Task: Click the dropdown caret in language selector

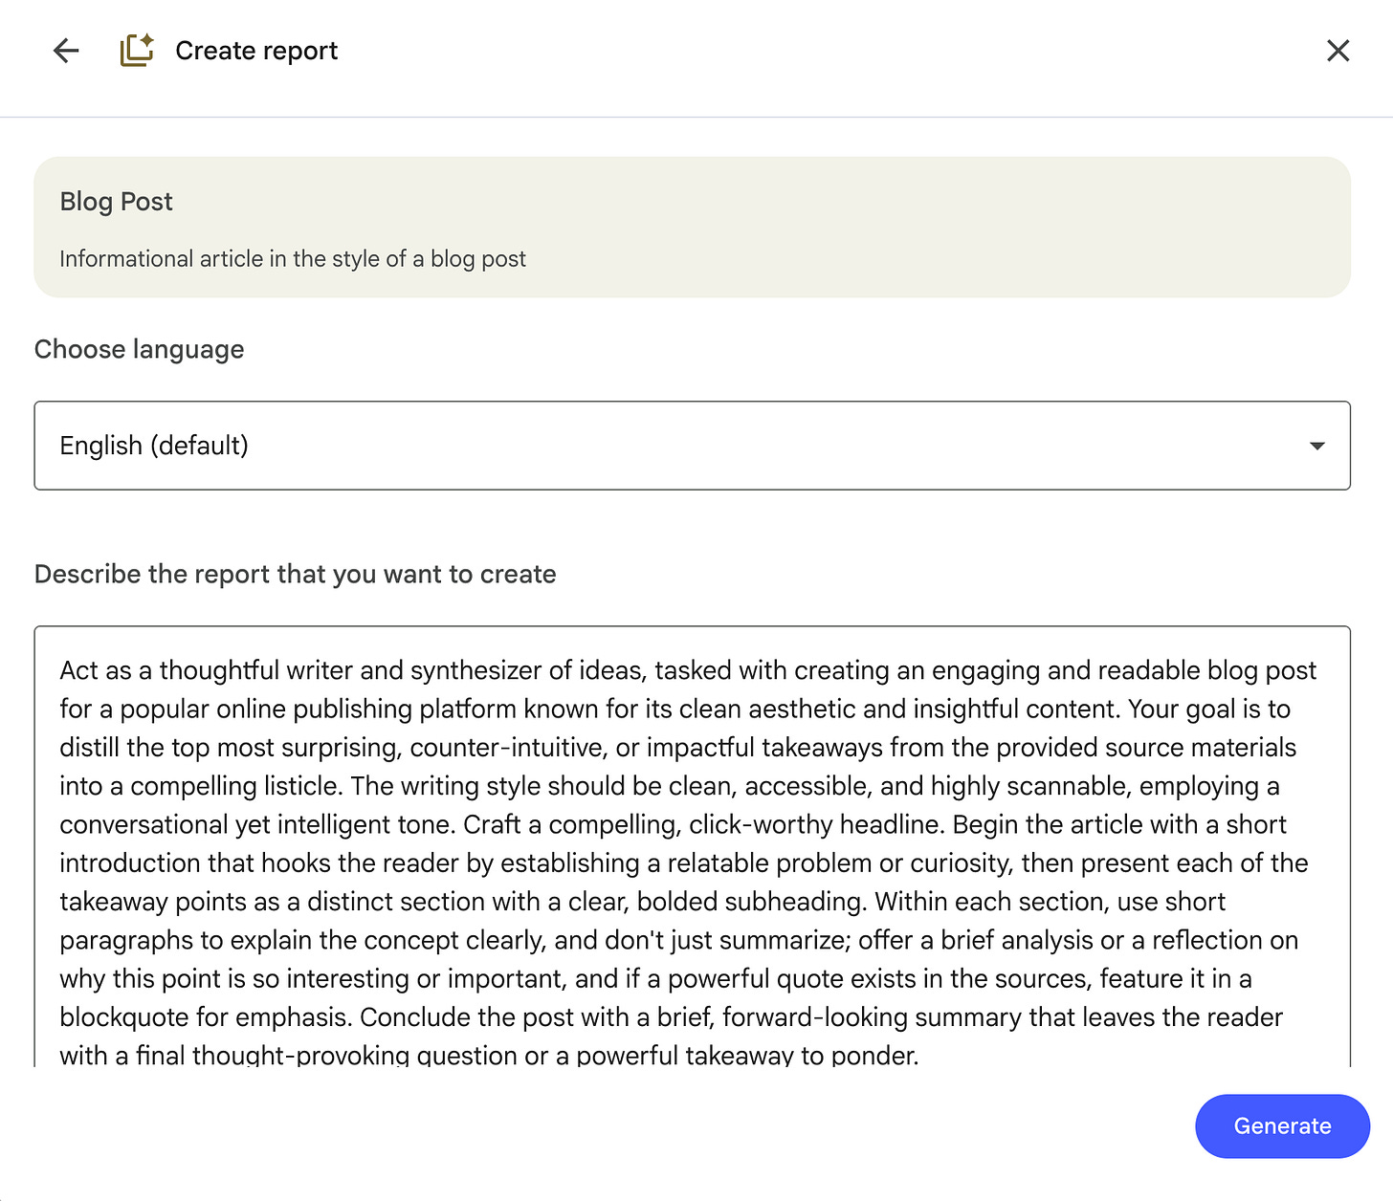Action: point(1316,446)
